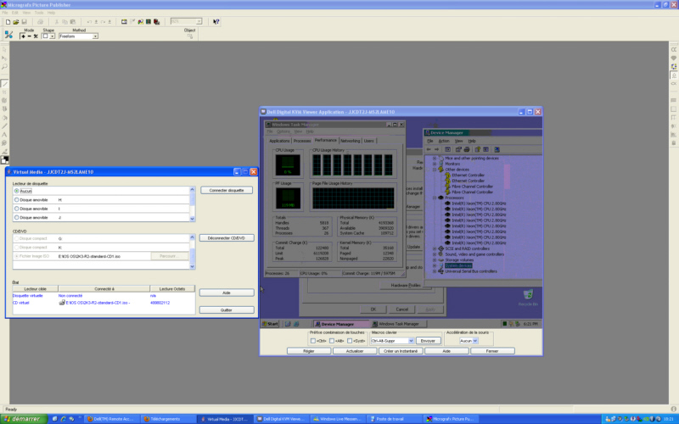The width and height of the screenshot is (679, 424).
Task: Click the context help arrow-question icon
Action: point(216,22)
